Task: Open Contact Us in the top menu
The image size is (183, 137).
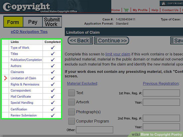Action: (170, 10)
